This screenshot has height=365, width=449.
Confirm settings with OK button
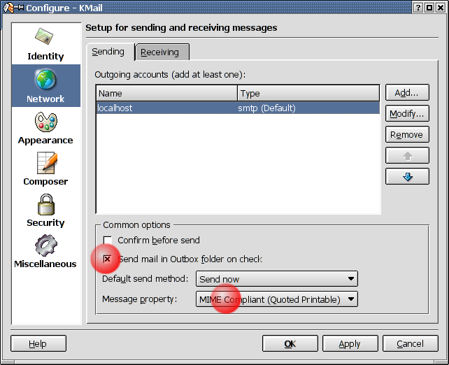click(290, 343)
